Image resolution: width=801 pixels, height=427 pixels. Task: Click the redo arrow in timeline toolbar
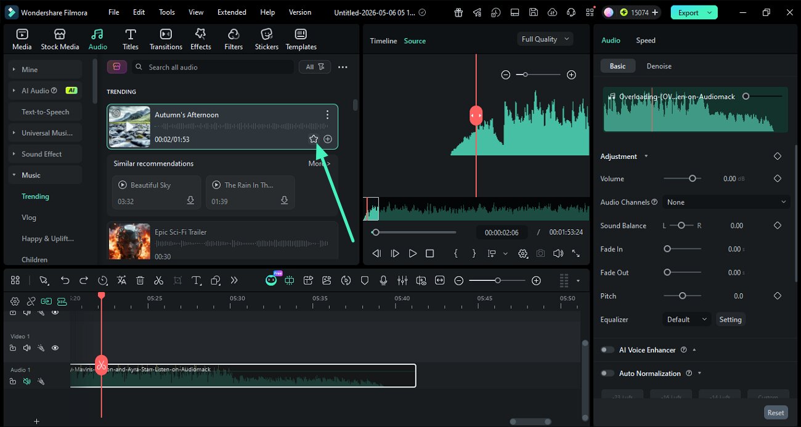click(x=84, y=280)
